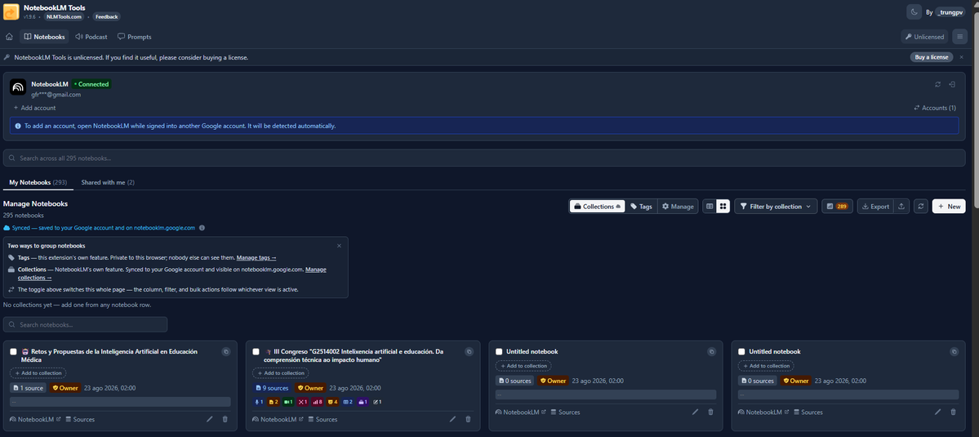
Task: Click the Feedback badge
Action: [107, 17]
